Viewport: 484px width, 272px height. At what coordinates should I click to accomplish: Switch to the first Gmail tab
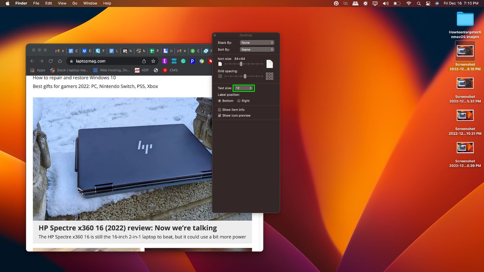(x=59, y=51)
